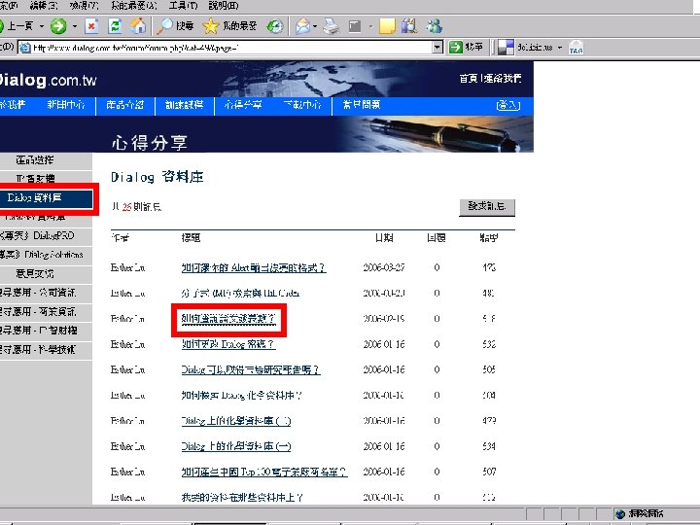Open the Dialog market research report post
This screenshot has width=700, height=525.
pos(251,369)
